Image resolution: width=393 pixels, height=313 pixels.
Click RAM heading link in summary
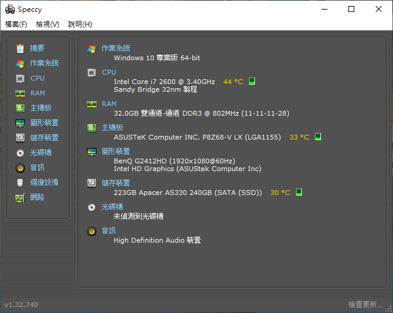pos(109,104)
